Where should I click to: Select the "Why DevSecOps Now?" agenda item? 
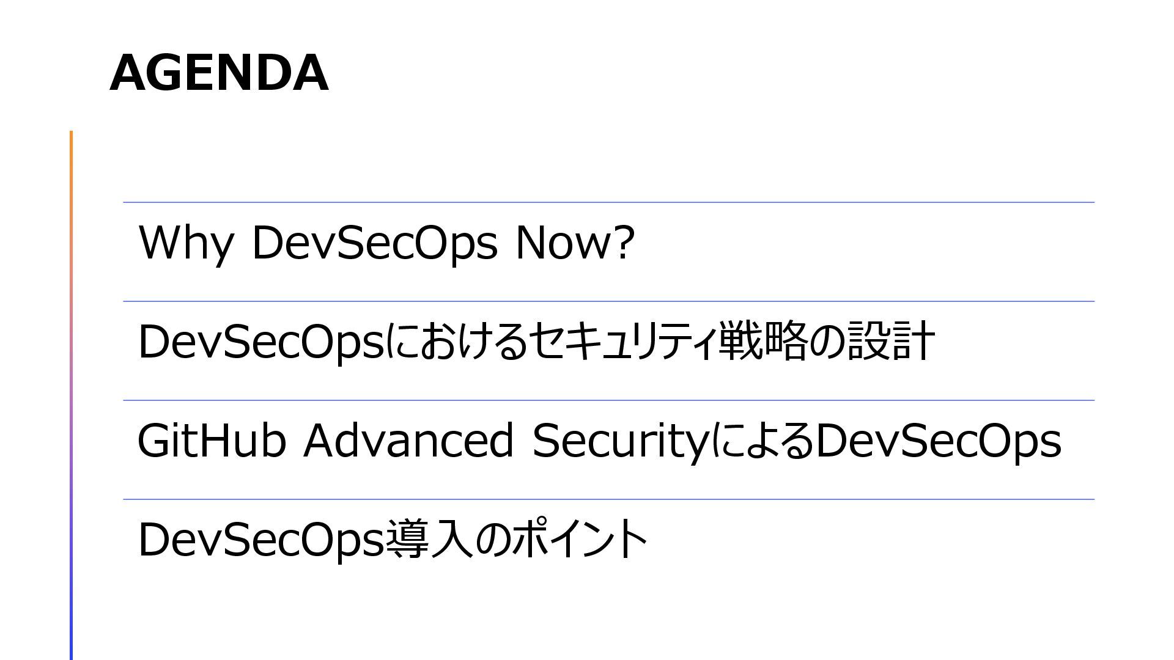point(386,243)
